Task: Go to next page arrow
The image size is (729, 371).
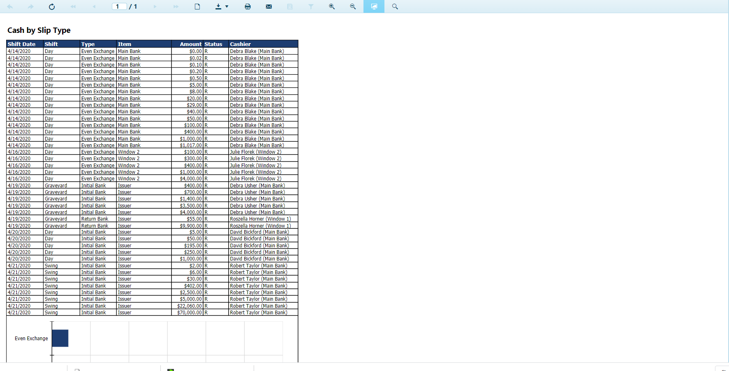Action: pyautogui.click(x=155, y=7)
